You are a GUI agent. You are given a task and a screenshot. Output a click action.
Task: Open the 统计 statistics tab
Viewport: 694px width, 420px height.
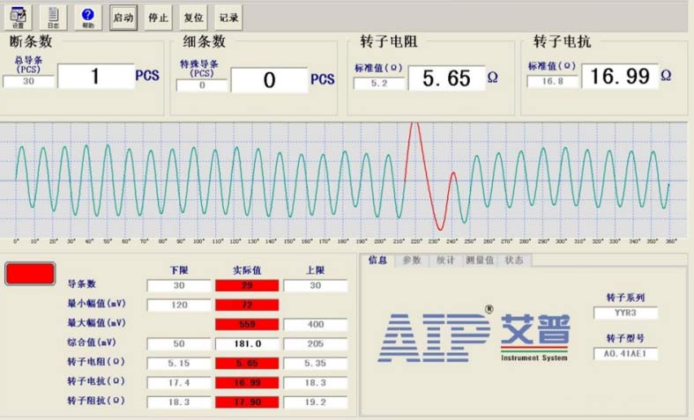(446, 260)
